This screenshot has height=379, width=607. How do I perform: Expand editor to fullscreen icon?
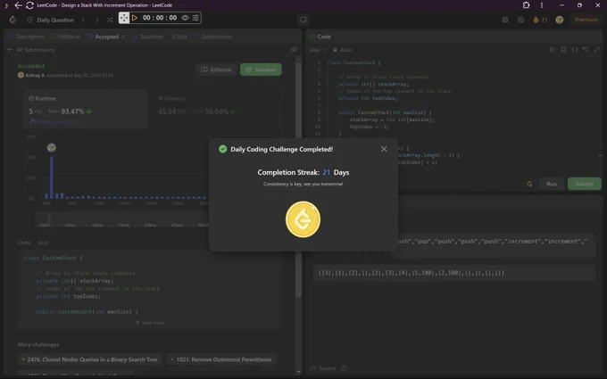[x=597, y=50]
